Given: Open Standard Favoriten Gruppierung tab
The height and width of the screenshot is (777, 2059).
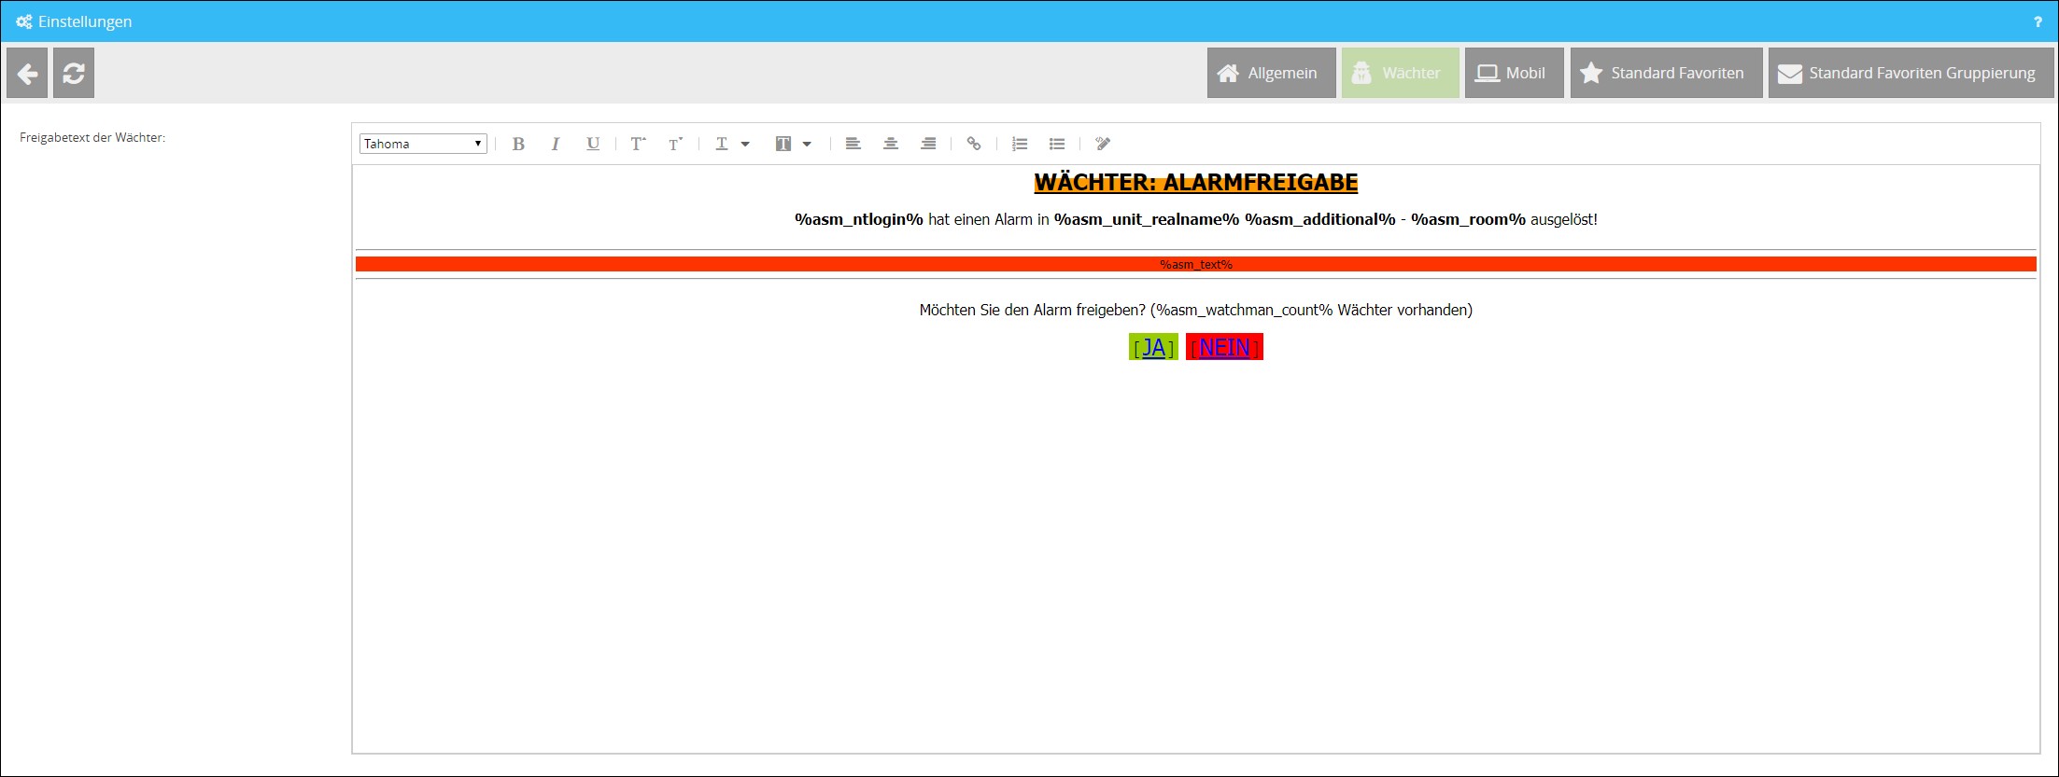Looking at the screenshot, I should pyautogui.click(x=1911, y=73).
